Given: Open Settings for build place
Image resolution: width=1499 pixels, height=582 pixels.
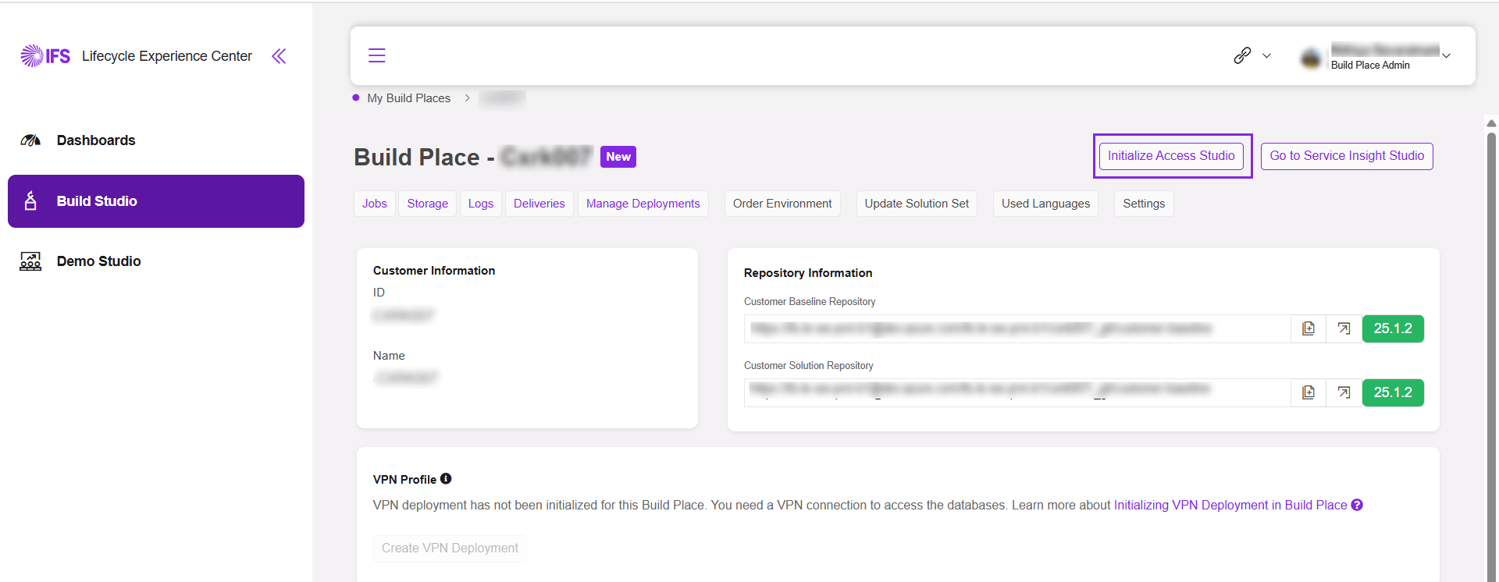Looking at the screenshot, I should pyautogui.click(x=1144, y=204).
